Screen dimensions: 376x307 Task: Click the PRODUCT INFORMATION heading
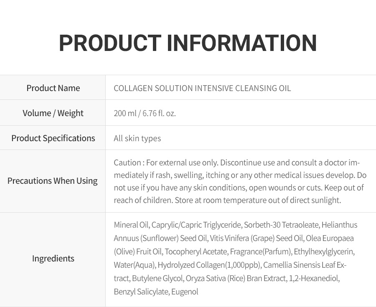[x=188, y=43]
